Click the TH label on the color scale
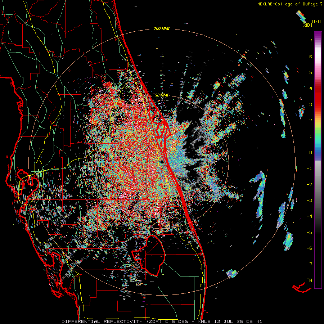This screenshot has width=324, height=324. (309, 280)
